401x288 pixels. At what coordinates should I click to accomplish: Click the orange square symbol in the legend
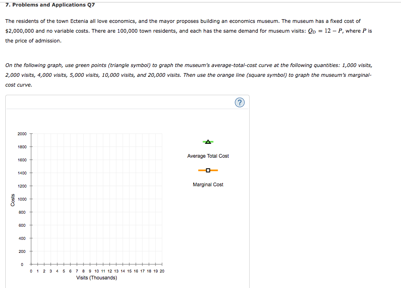(x=208, y=170)
